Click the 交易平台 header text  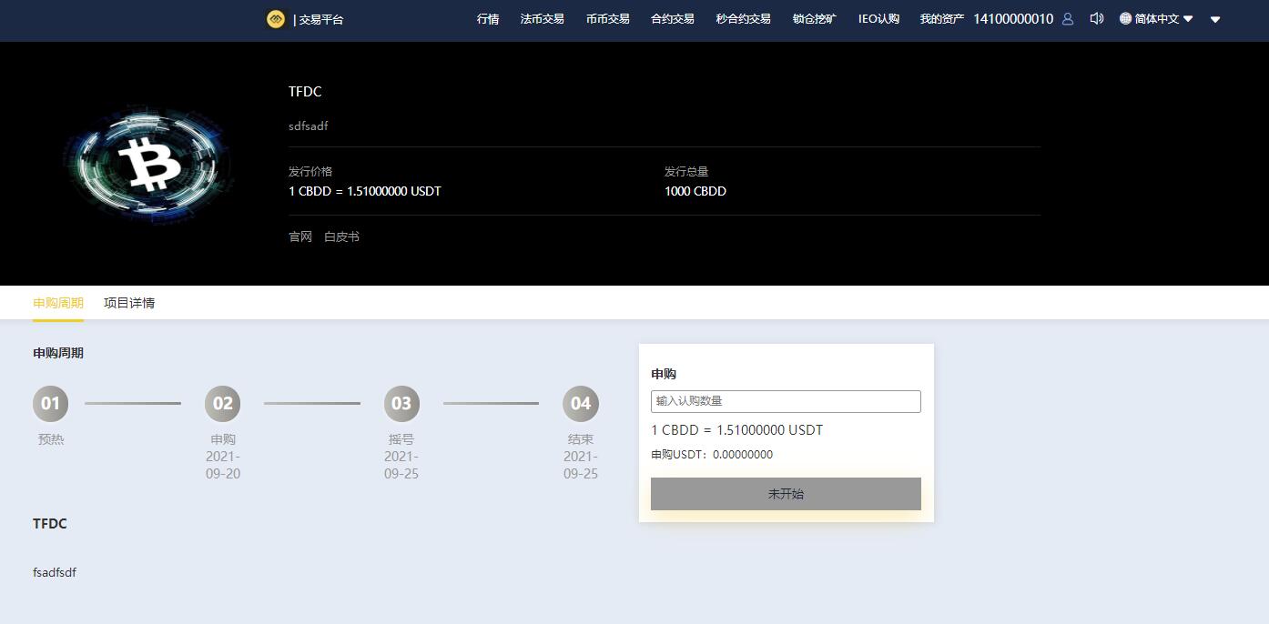pyautogui.click(x=321, y=19)
